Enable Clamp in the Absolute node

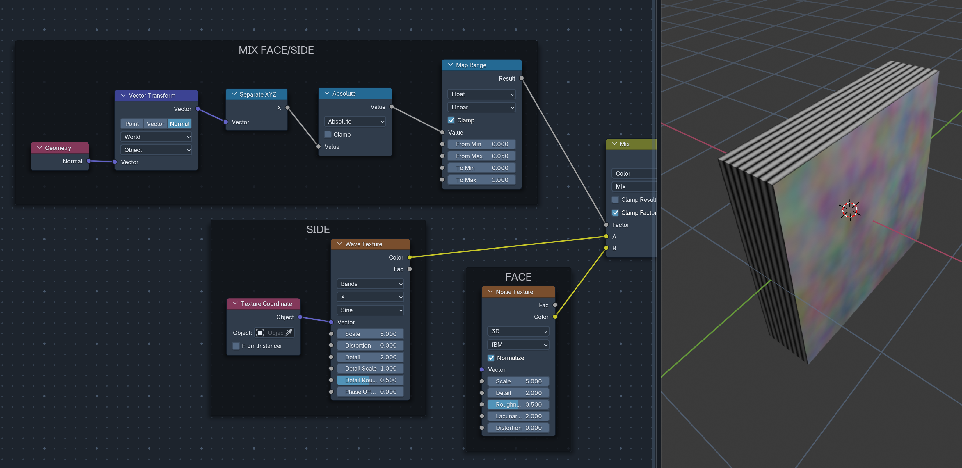[x=328, y=134]
